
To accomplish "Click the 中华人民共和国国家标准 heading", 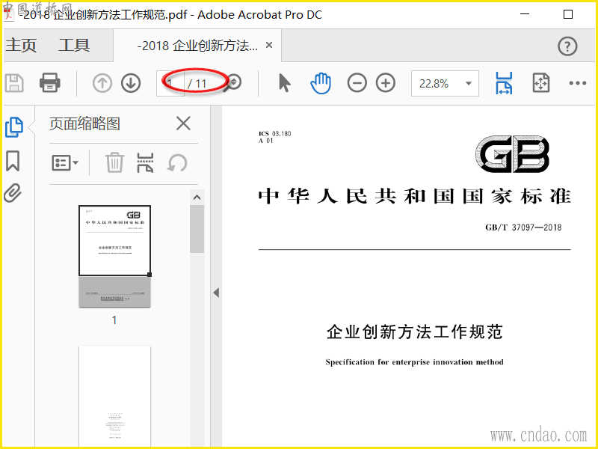I will point(415,196).
